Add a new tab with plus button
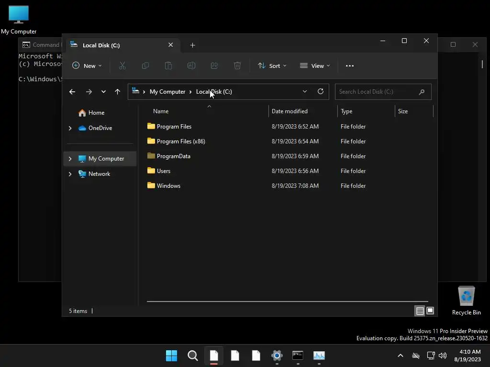The height and width of the screenshot is (367, 490). pyautogui.click(x=192, y=45)
